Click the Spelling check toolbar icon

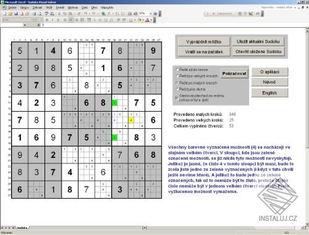(47, 14)
